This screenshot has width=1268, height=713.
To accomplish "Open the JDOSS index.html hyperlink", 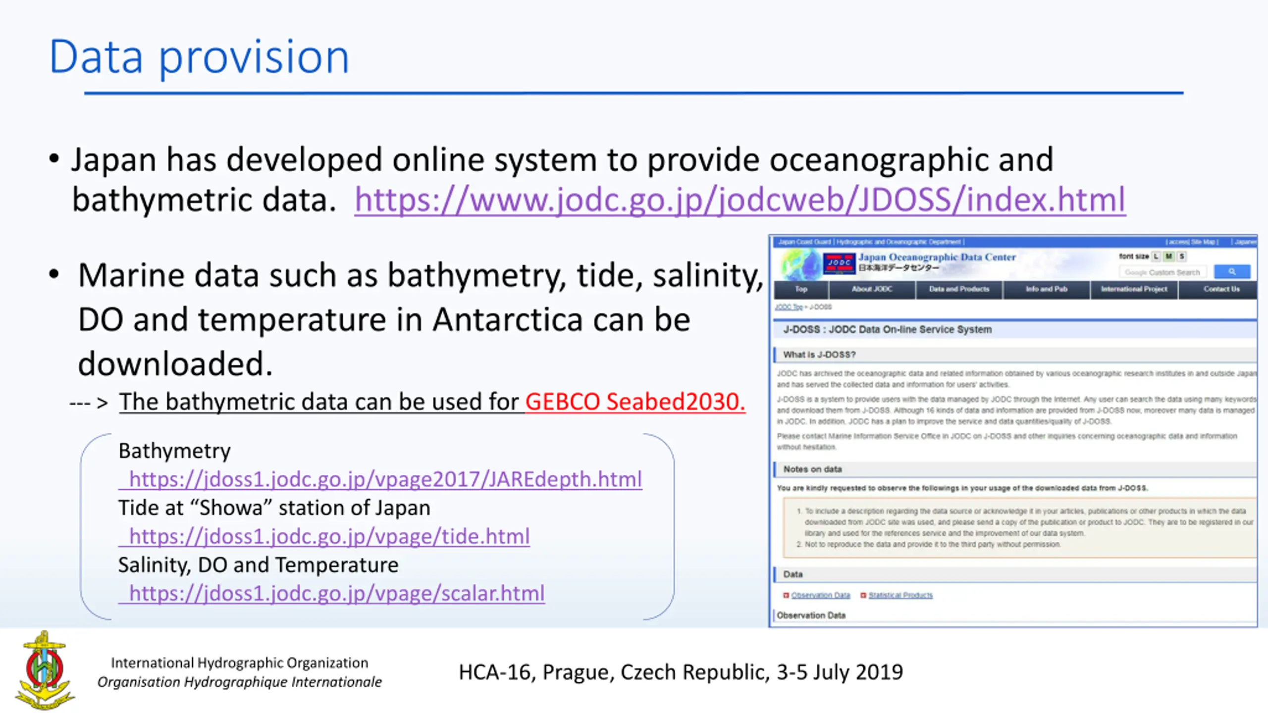I will click(x=740, y=200).
